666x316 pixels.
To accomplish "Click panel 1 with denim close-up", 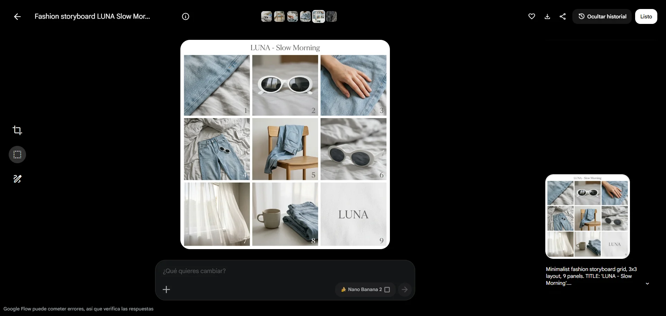I will 217,85.
